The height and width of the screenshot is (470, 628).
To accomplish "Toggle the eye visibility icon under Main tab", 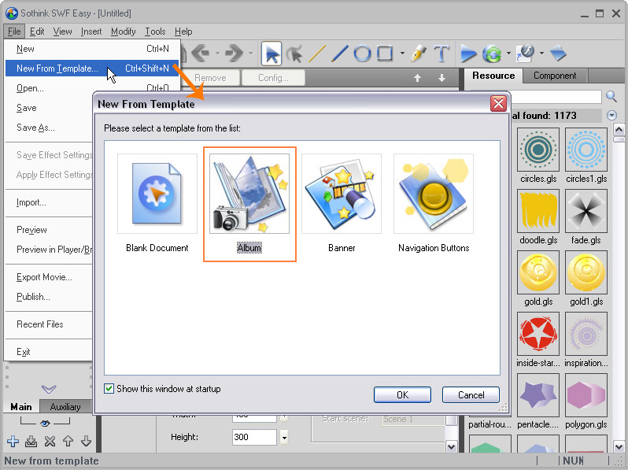I will coord(45,423).
